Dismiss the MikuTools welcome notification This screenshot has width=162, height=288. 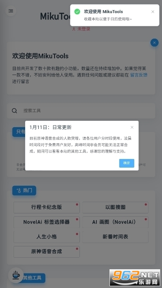pos(153,12)
